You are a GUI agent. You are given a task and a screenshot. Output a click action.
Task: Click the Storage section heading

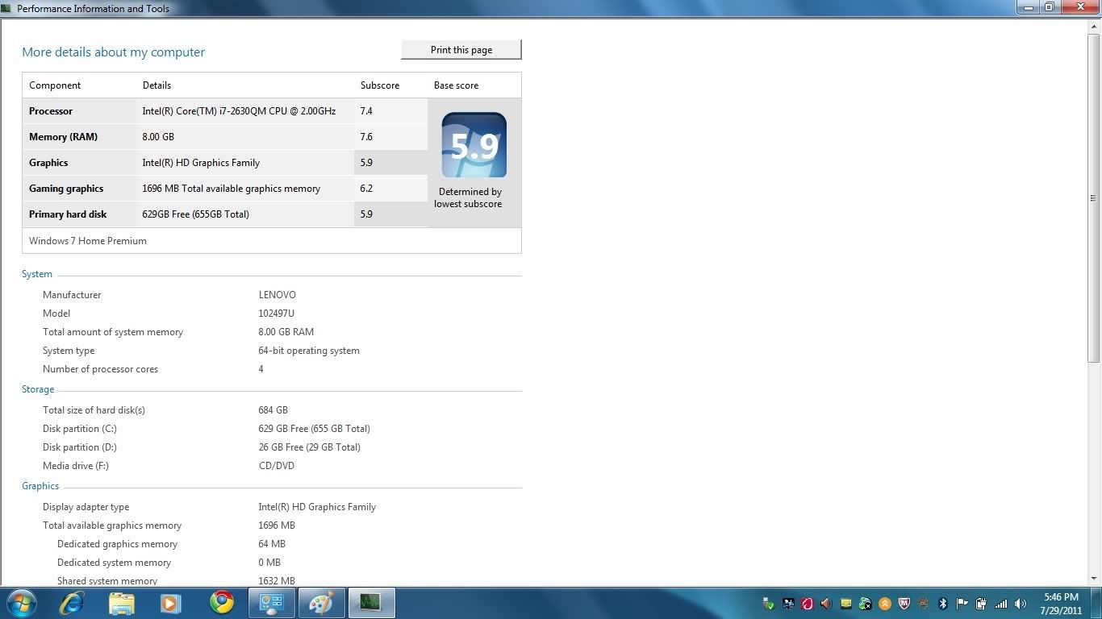click(38, 389)
